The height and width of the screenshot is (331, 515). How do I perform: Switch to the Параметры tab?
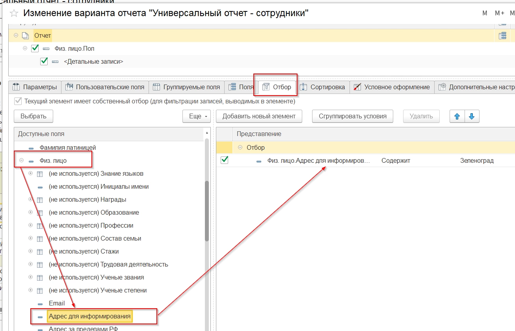[x=35, y=87]
